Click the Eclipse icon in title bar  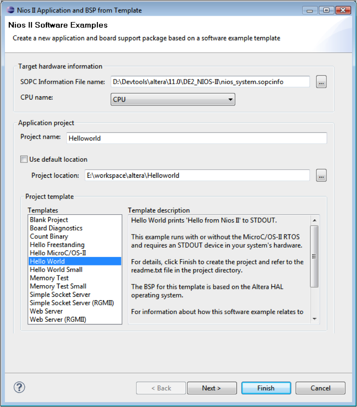10,10
